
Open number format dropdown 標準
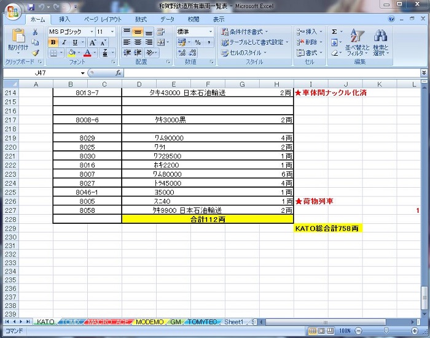211,32
